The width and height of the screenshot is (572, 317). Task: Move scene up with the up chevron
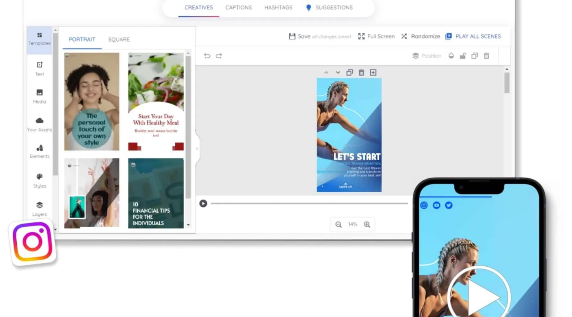tap(326, 73)
